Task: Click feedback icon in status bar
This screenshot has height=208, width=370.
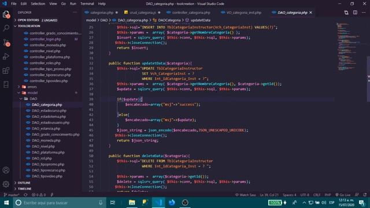Action: tap(357, 195)
